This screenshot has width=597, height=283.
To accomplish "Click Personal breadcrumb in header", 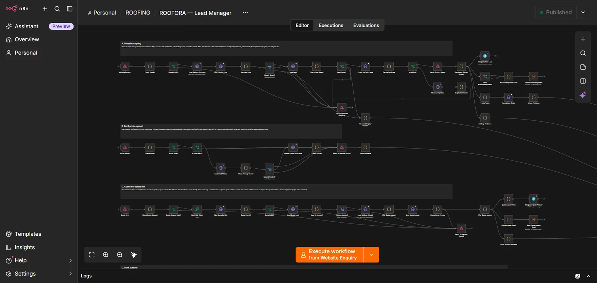I will (x=102, y=13).
